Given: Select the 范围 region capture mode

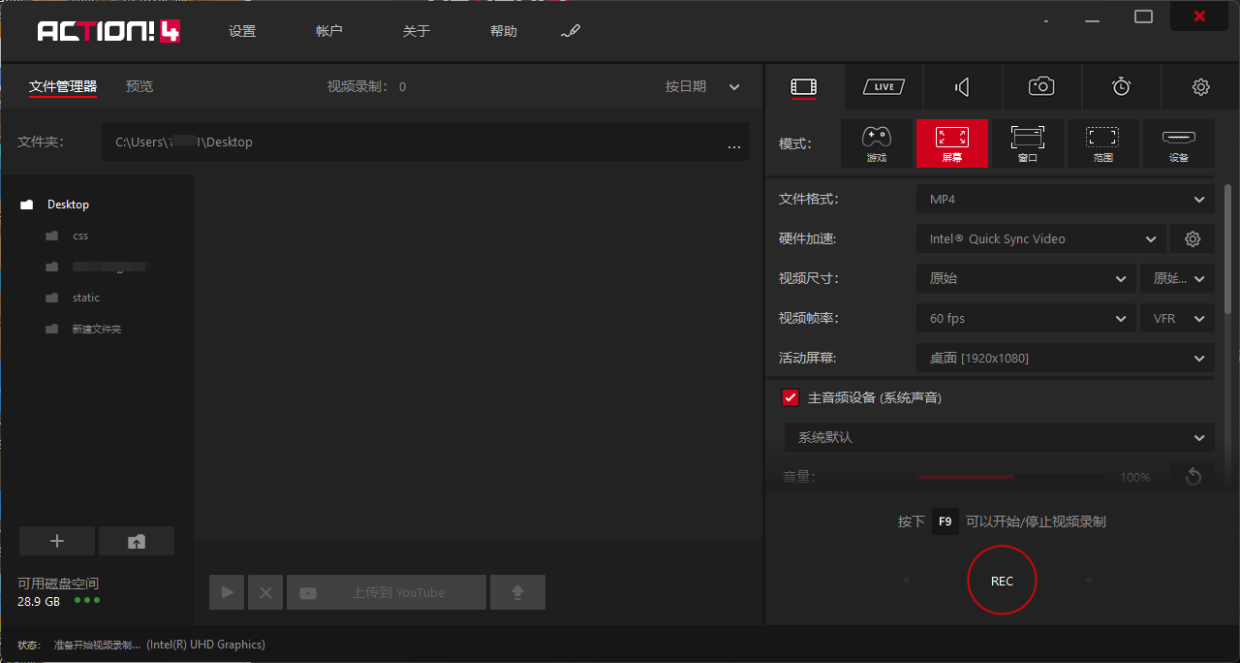Looking at the screenshot, I should pos(1102,142).
